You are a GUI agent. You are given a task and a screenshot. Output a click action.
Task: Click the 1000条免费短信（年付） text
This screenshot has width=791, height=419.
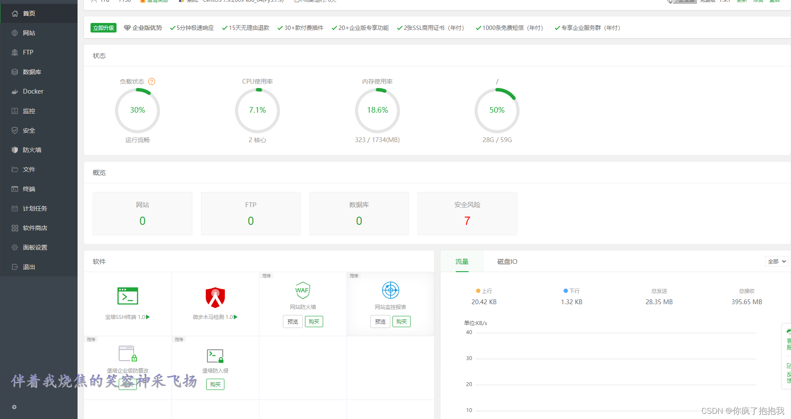513,28
